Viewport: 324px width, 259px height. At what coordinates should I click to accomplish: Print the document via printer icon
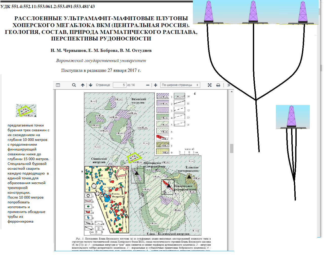click(218, 85)
